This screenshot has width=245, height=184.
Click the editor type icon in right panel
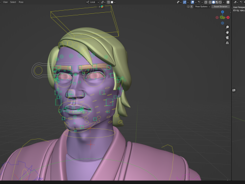click(236, 2)
